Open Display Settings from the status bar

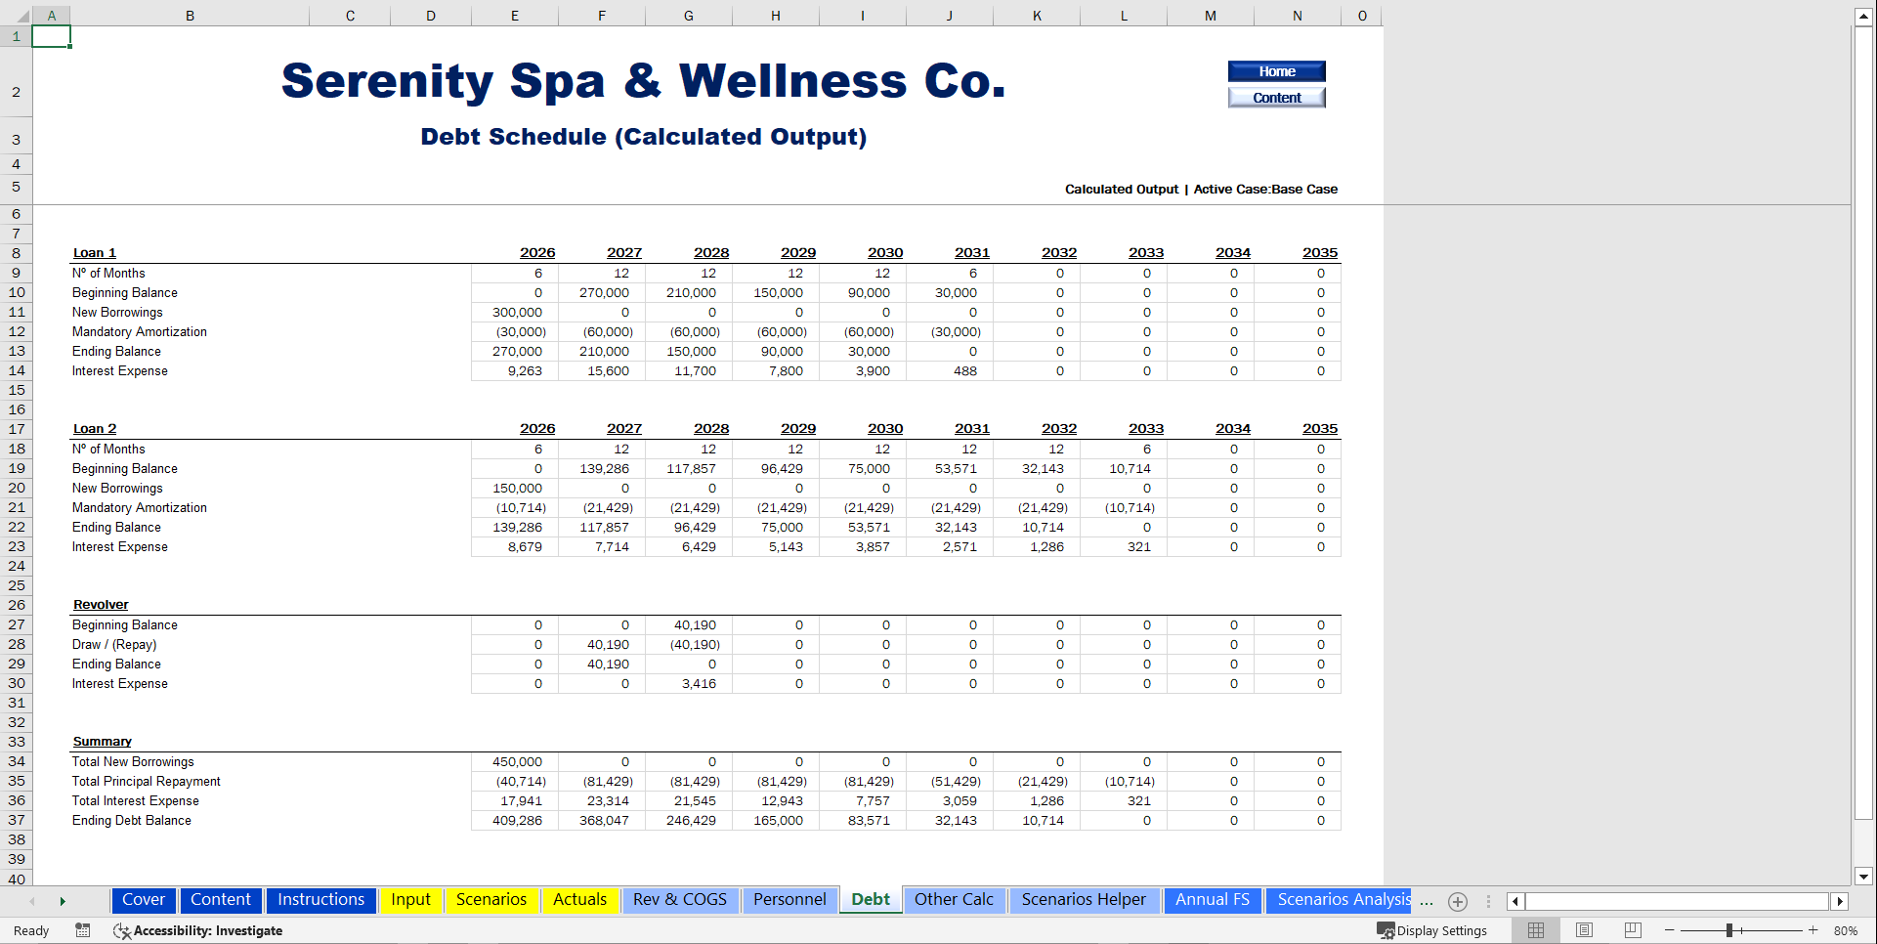1433,930
